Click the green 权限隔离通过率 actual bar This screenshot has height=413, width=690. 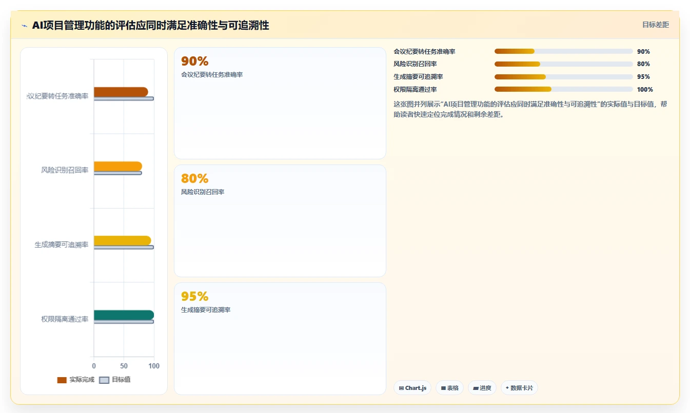tap(124, 315)
